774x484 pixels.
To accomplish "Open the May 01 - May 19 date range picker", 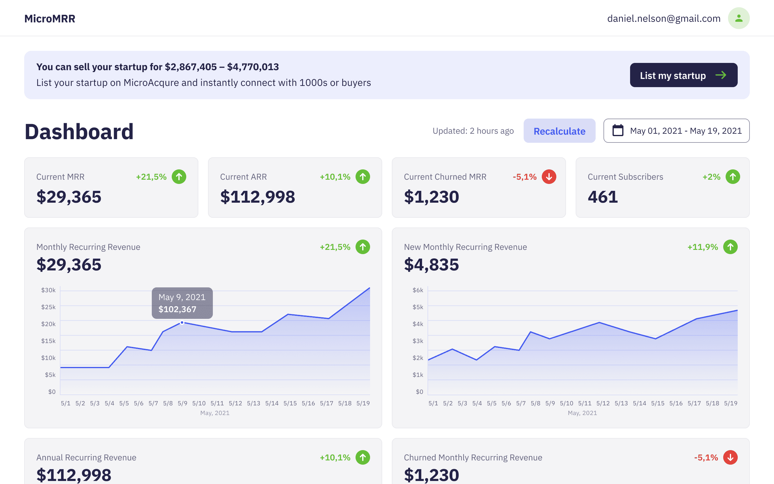I will point(676,131).
